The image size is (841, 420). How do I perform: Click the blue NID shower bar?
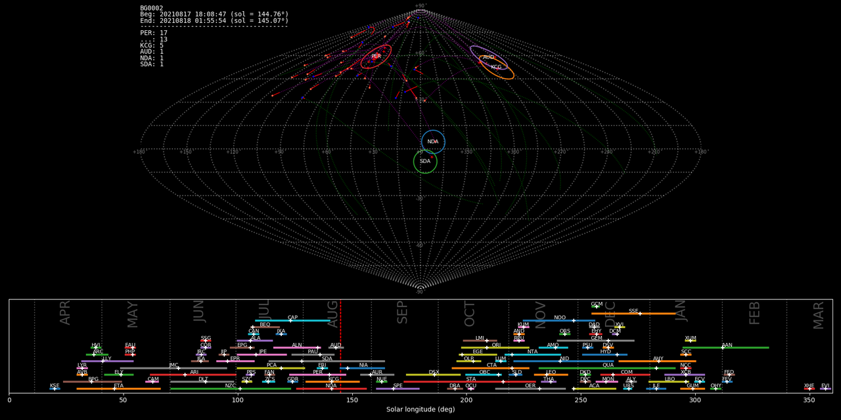pyautogui.click(x=564, y=361)
